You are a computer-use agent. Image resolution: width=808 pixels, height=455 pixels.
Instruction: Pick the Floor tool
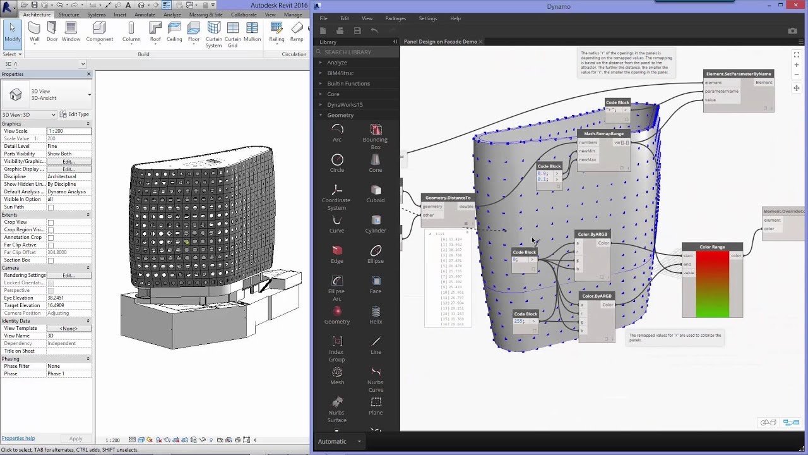(194, 32)
